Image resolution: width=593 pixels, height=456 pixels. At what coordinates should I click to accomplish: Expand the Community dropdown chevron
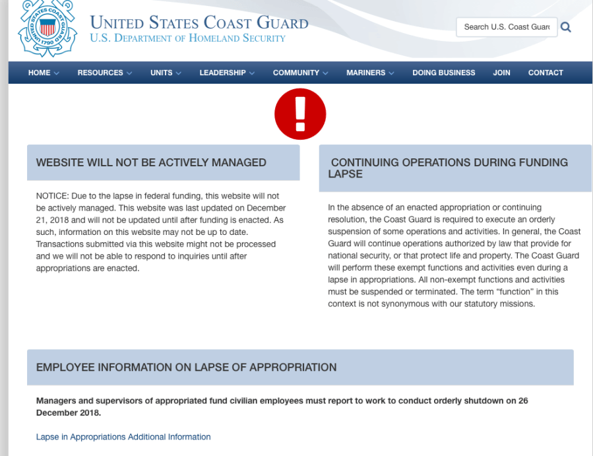pos(325,73)
